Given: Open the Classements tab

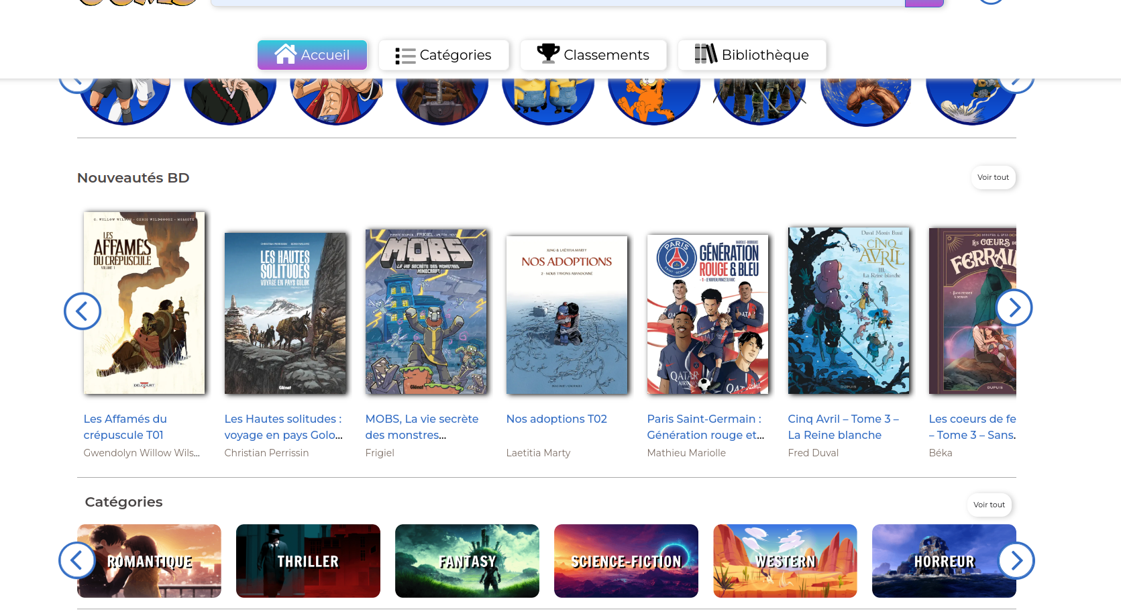Looking at the screenshot, I should [593, 55].
